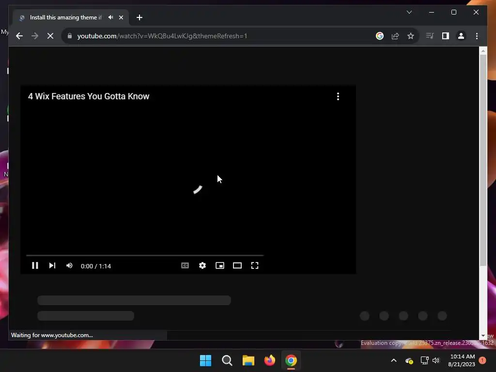Viewport: 496px width, 372px height.
Task: Toggle the Chrome side panel
Action: click(x=446, y=36)
